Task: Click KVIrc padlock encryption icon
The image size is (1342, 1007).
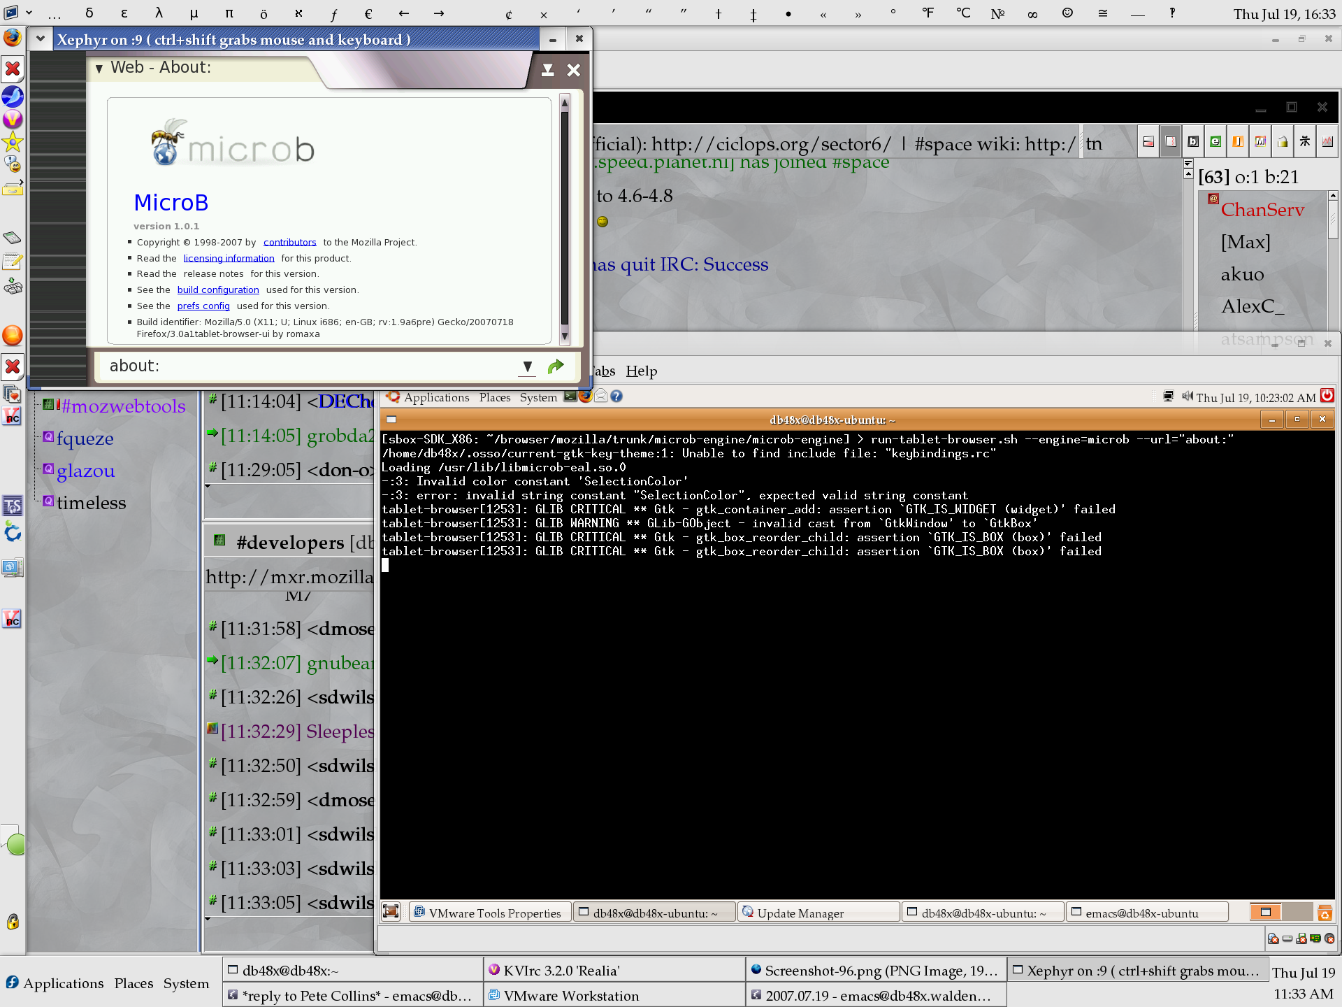Action: tap(1283, 141)
